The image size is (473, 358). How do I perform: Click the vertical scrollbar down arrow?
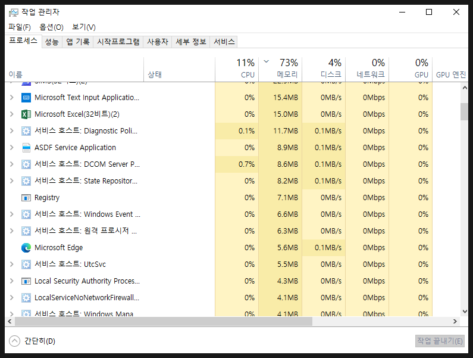465,312
